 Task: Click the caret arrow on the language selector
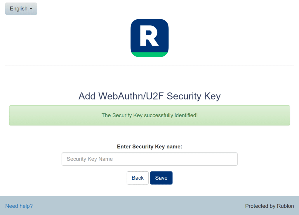31,9
